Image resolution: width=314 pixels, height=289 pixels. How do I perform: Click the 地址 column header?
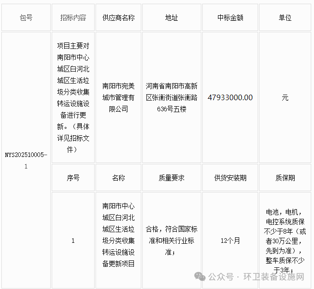[172, 18]
